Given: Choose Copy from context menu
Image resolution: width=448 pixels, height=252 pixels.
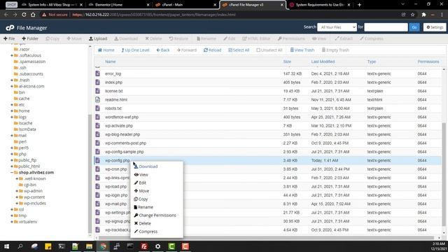Looking at the screenshot, I should 141,199.
